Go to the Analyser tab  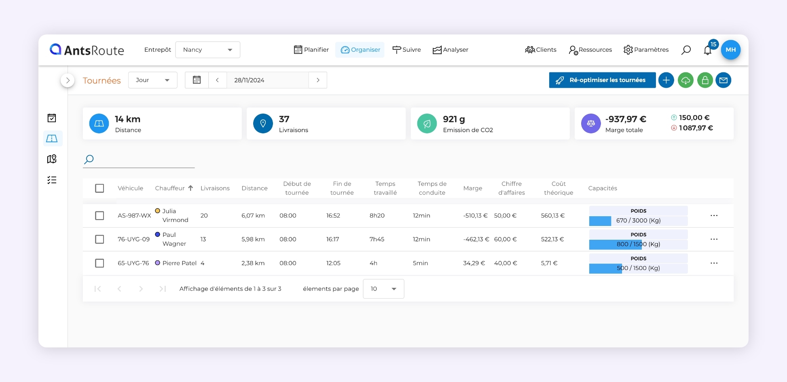pos(450,50)
